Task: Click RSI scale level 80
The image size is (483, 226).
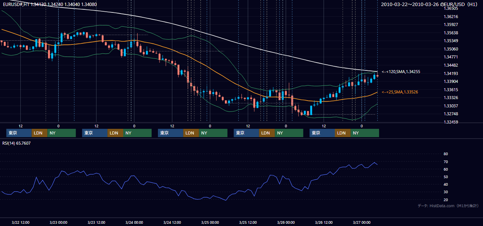Action: point(446,154)
